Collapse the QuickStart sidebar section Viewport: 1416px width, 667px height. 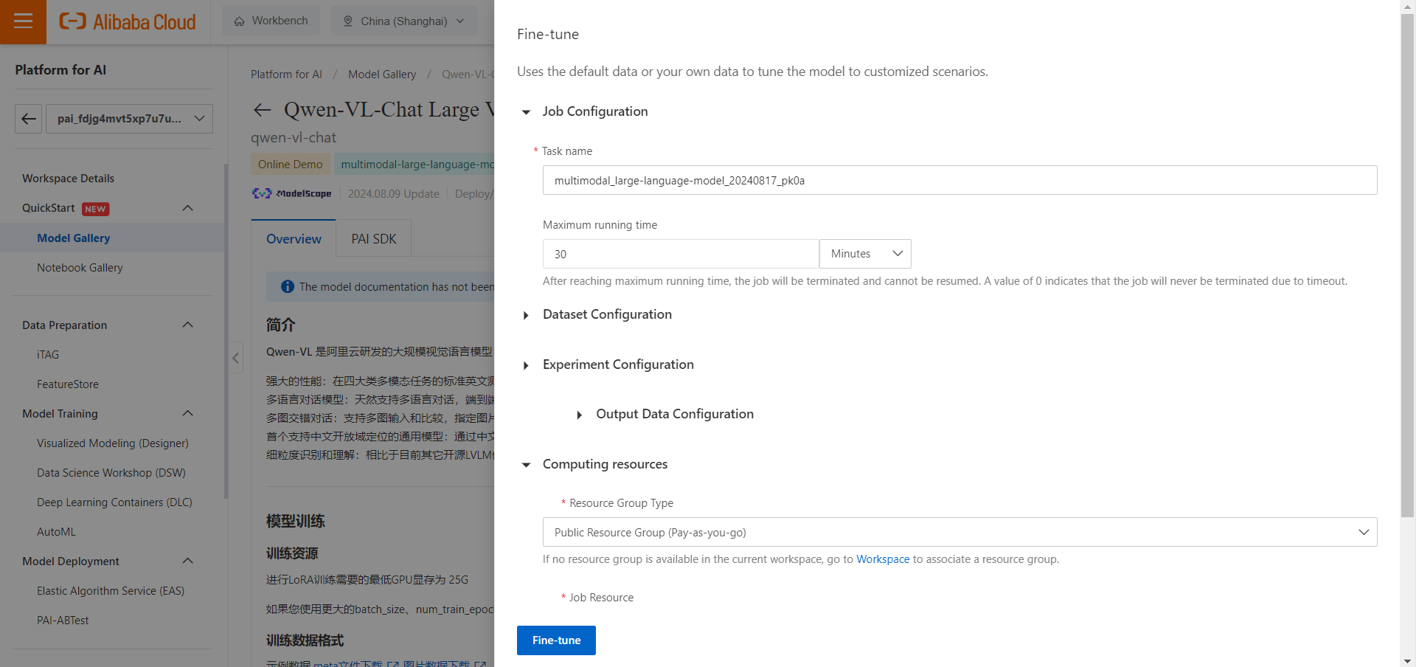tap(188, 208)
